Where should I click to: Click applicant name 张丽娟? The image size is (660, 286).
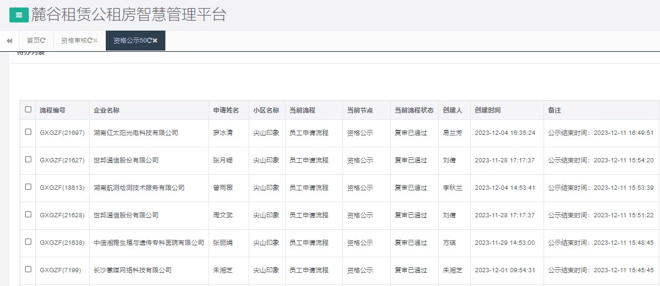point(223,243)
